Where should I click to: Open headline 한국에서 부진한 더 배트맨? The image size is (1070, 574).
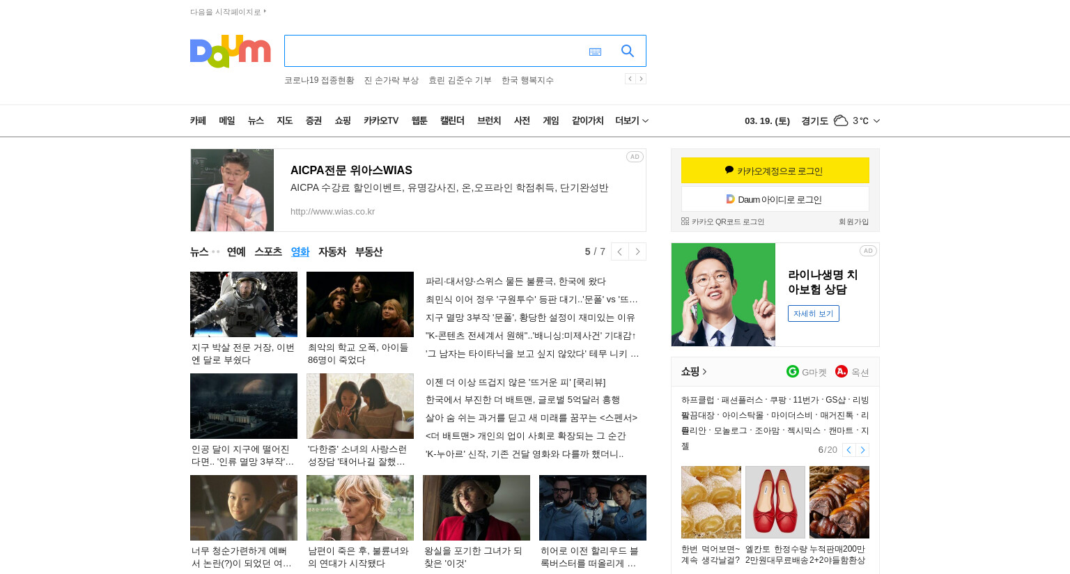[x=522, y=400]
